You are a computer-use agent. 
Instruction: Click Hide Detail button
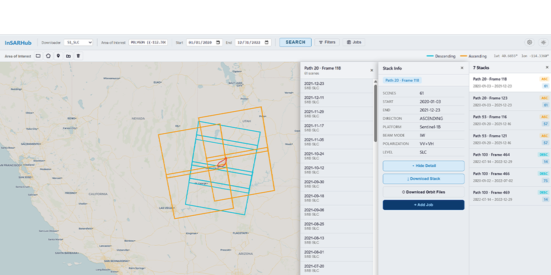pyautogui.click(x=424, y=166)
